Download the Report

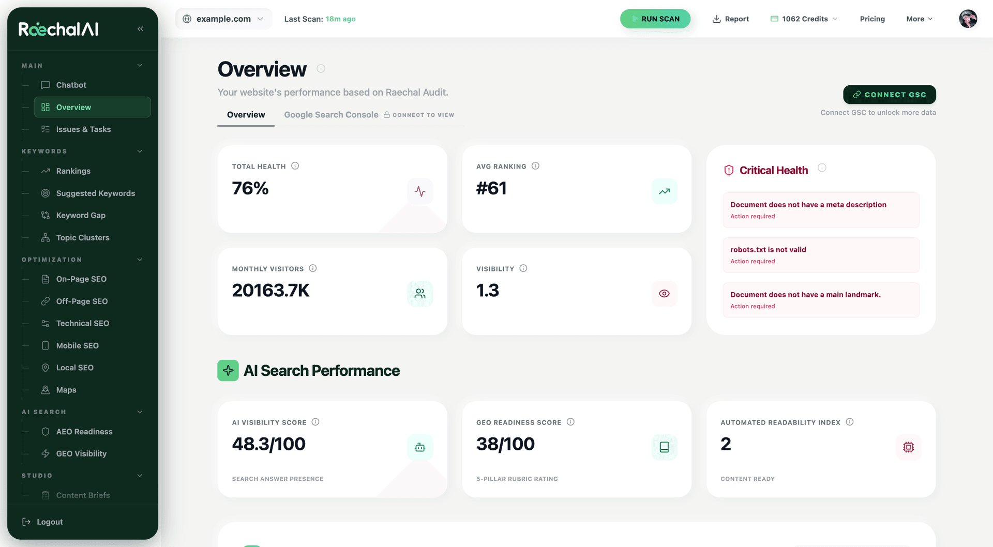tap(730, 19)
